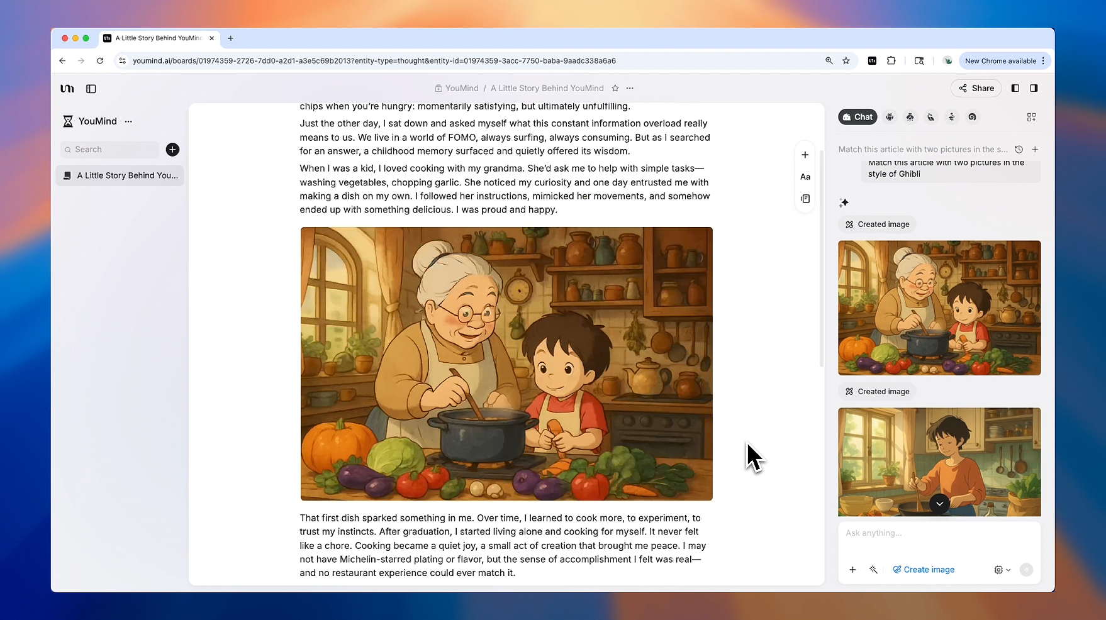The width and height of the screenshot is (1106, 620).
Task: Click the document outline icon below Aa
Action: point(805,199)
